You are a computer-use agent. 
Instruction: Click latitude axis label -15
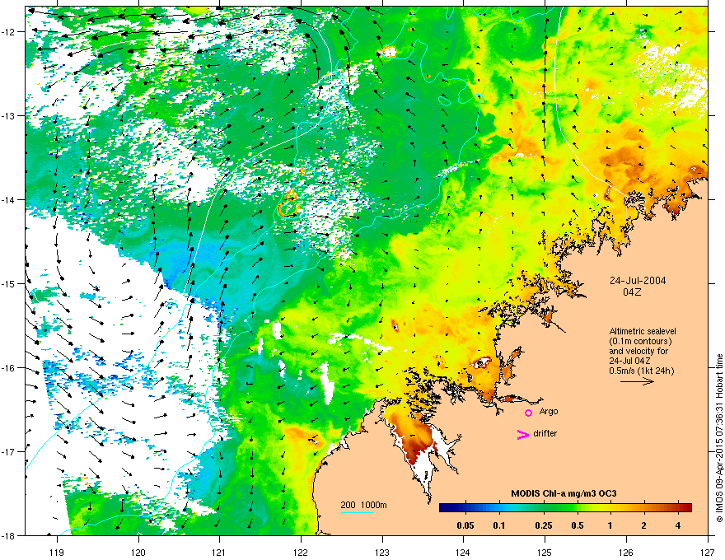point(8,283)
